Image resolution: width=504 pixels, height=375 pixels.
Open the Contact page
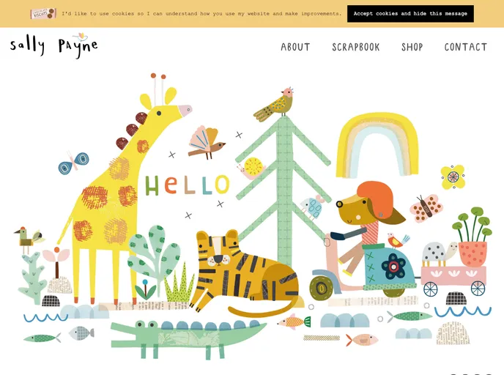tap(466, 47)
